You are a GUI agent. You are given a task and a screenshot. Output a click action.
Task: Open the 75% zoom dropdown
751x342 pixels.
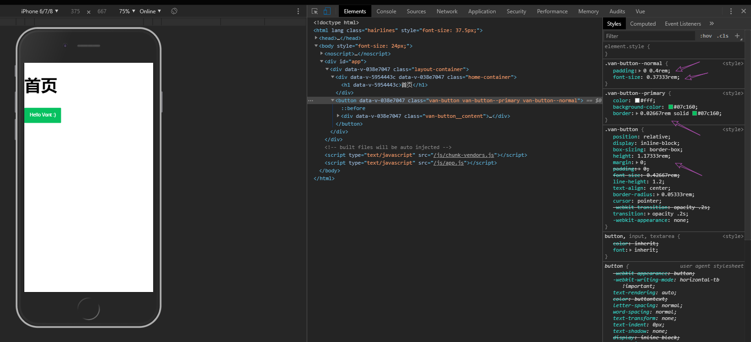127,11
